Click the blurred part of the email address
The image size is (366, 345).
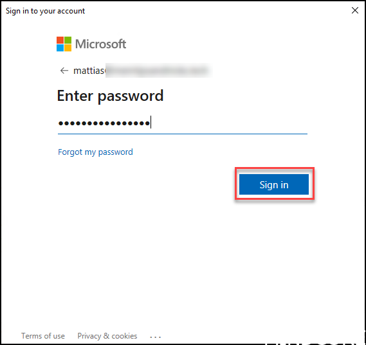pos(158,71)
